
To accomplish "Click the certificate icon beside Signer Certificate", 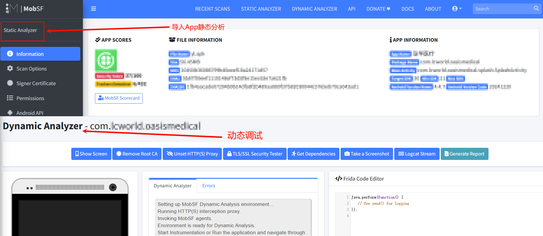I will 10,83.
